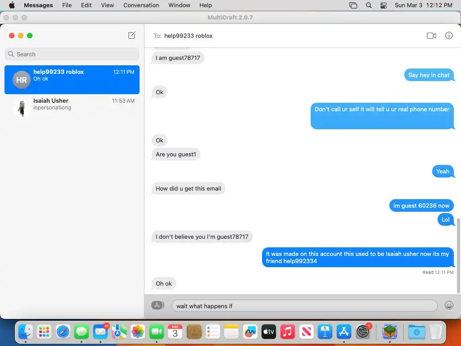Image resolution: width=461 pixels, height=346 pixels.
Task: Open Contacts from the Dock
Action: click(194, 332)
